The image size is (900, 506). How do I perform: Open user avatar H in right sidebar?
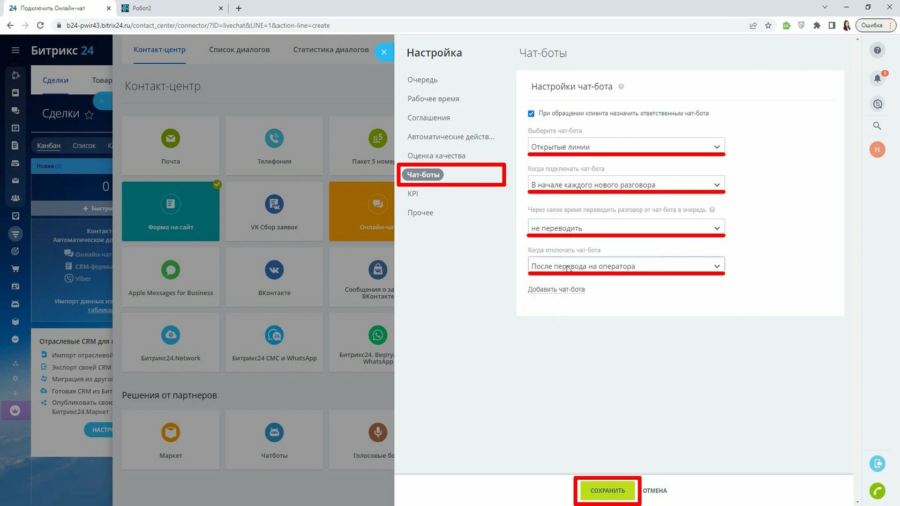[x=877, y=150]
